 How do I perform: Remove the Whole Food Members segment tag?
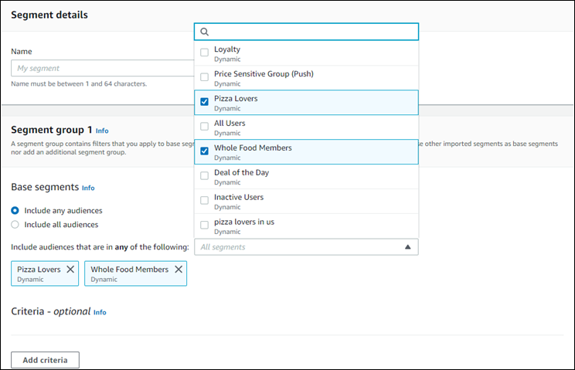click(x=179, y=270)
